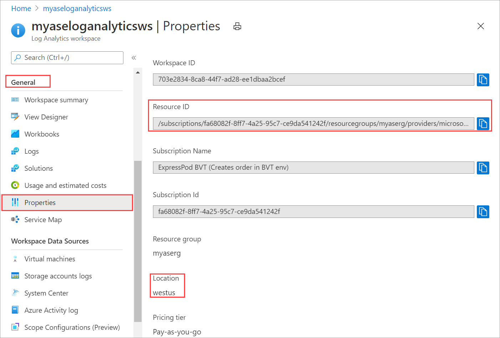Open the Logs query editor
500x338 pixels.
tap(31, 151)
